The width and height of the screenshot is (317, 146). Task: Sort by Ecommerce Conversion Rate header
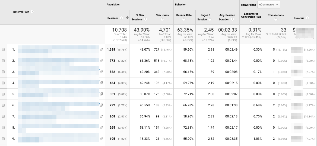251,15
